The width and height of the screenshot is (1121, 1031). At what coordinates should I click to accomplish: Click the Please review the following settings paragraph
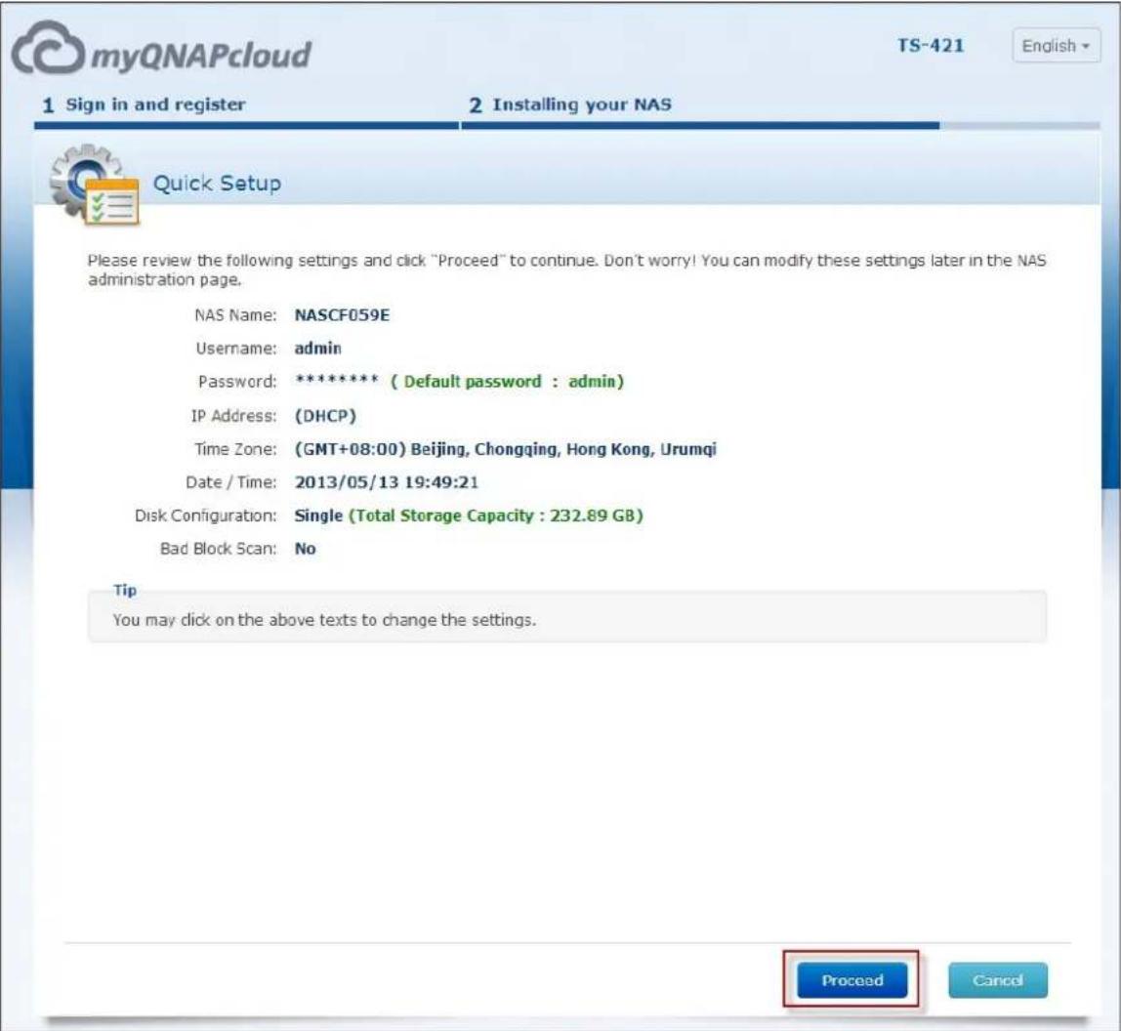coord(567,270)
